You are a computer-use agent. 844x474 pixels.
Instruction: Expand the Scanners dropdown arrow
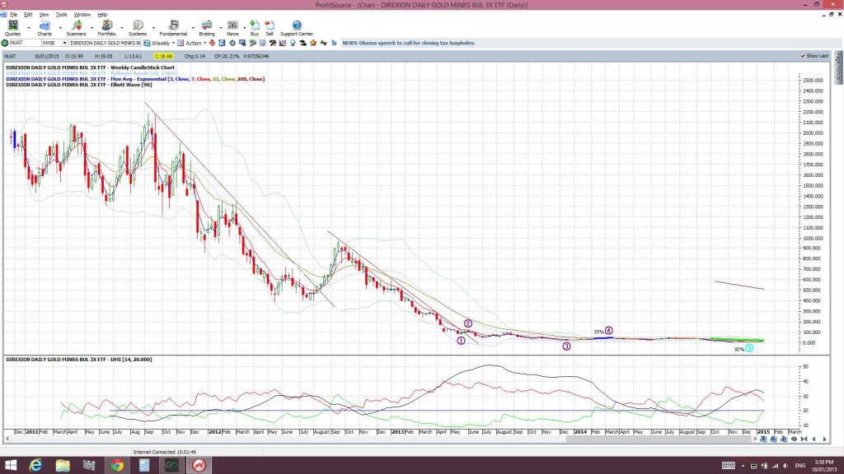click(91, 27)
